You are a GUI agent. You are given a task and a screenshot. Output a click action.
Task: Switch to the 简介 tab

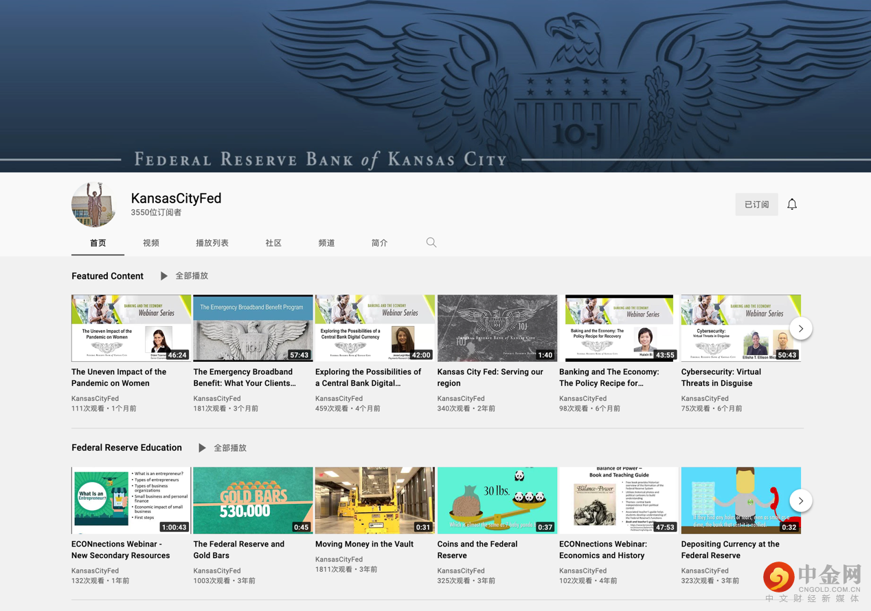tap(379, 243)
